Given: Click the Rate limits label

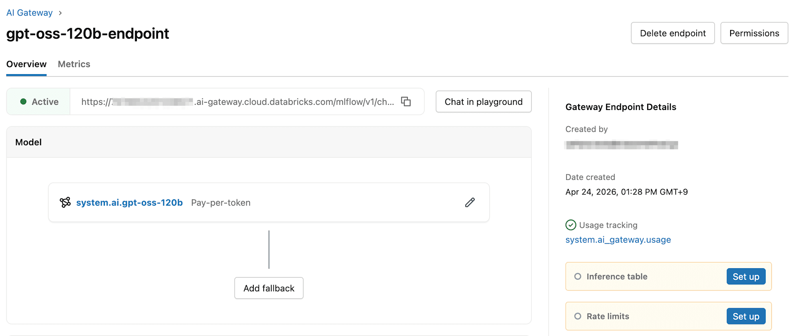Looking at the screenshot, I should 608,316.
